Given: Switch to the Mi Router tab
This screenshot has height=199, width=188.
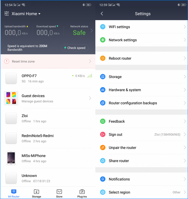Looking at the screenshot, I should [14, 194].
